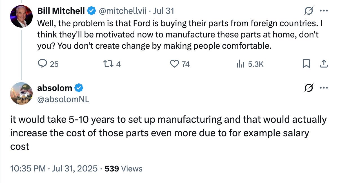Click Grok icon on Bill Mitchell's tweet
Screen dimensions: 338x183
coord(308,11)
